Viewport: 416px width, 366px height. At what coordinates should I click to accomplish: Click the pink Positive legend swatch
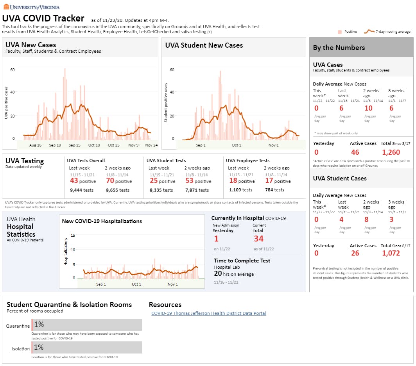(x=340, y=32)
